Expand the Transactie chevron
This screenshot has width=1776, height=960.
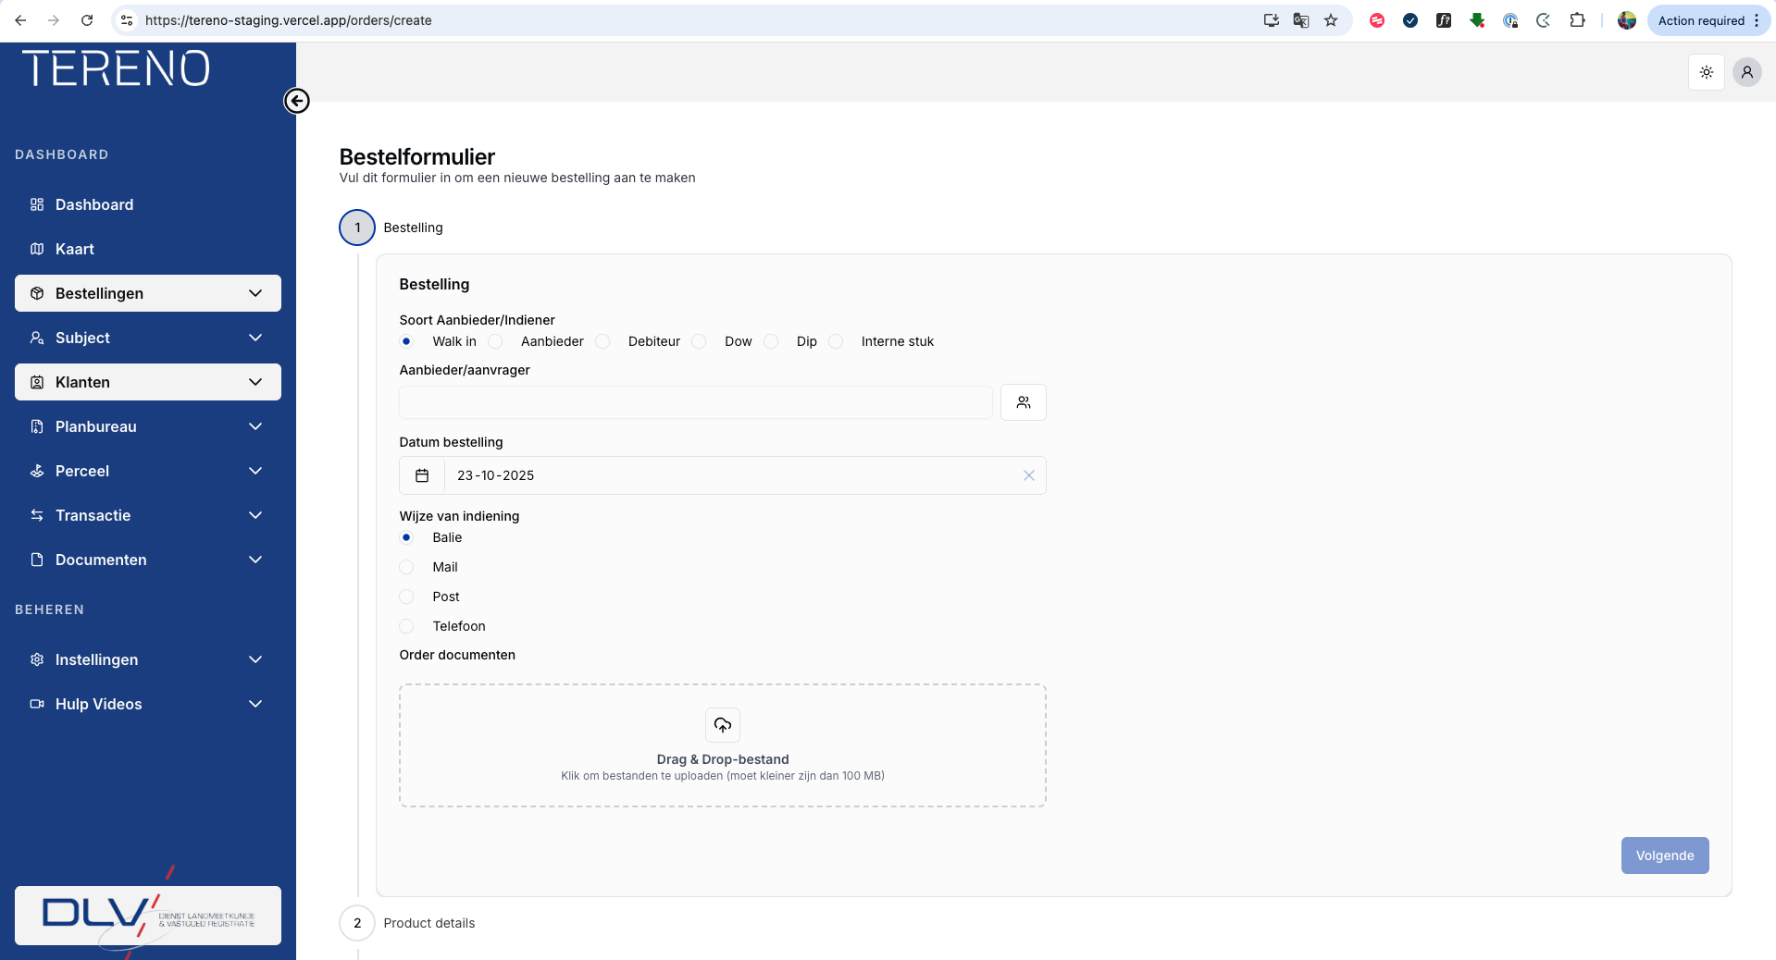coord(255,515)
